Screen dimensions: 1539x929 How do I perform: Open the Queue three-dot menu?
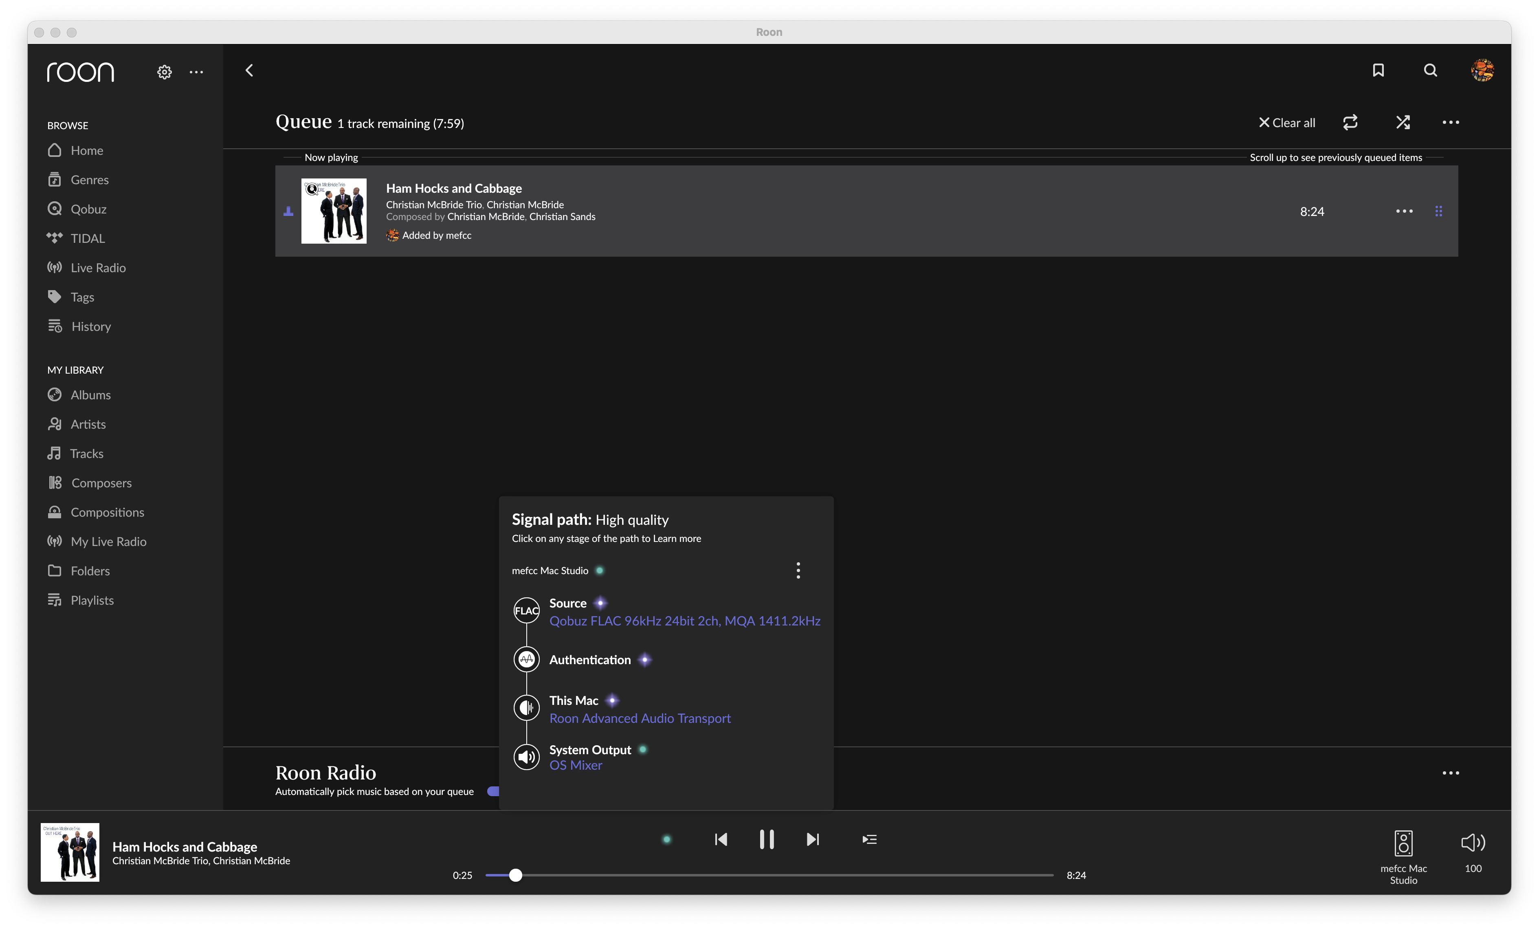point(1450,123)
